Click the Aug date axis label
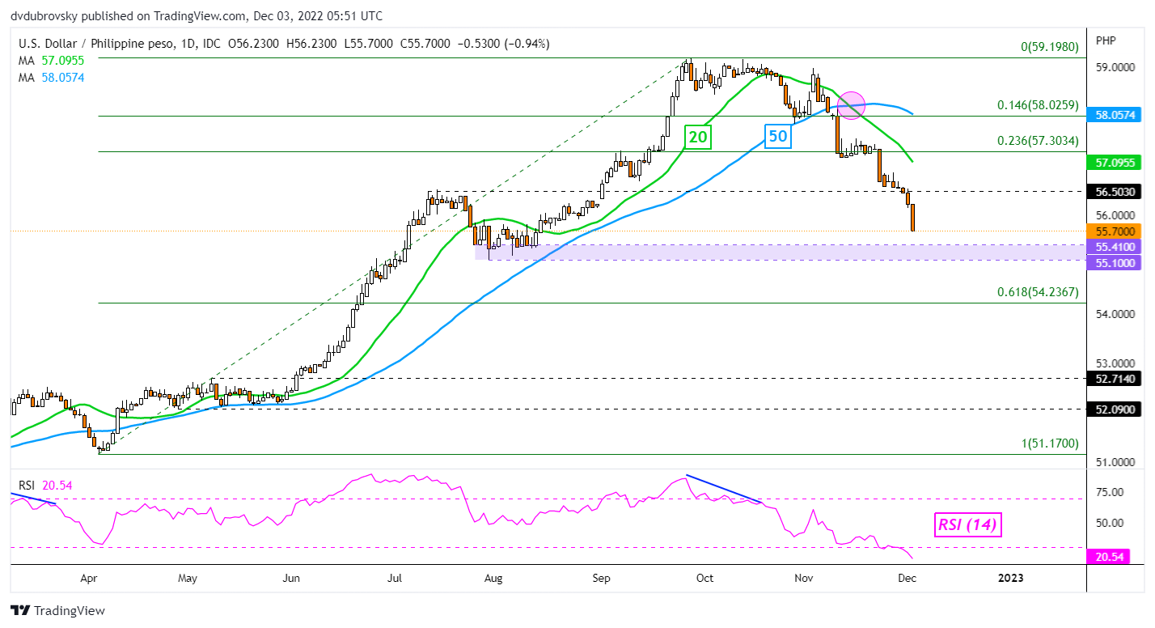1155x628 pixels. 493,578
